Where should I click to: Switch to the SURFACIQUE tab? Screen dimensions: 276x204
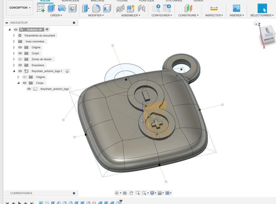[70, 1]
